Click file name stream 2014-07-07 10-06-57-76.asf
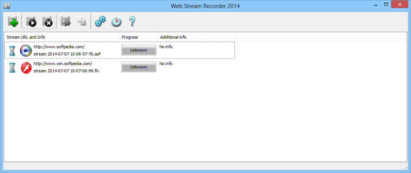 (x=67, y=54)
